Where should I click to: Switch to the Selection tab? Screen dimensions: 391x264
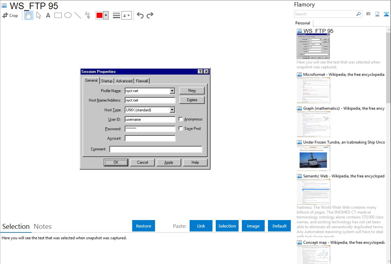(x=16, y=227)
